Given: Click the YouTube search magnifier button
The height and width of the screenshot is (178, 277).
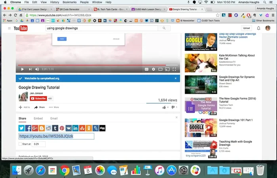Looking at the screenshot, I should (164, 28).
